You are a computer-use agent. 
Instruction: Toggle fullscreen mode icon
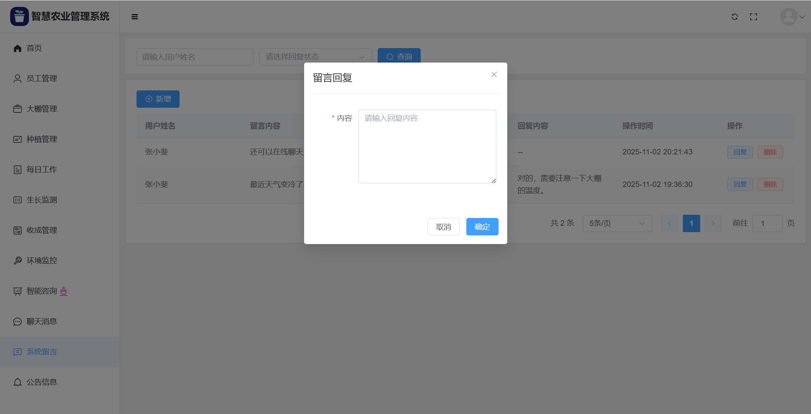point(753,17)
